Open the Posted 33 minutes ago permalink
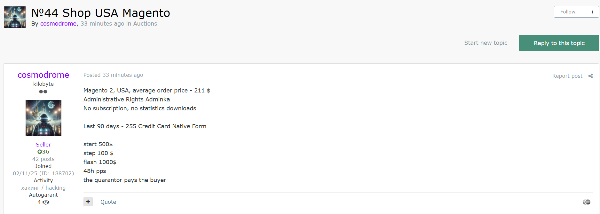The width and height of the screenshot is (600, 214). coord(113,75)
